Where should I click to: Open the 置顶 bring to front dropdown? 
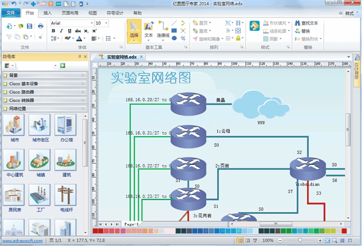pyautogui.click(x=210, y=23)
